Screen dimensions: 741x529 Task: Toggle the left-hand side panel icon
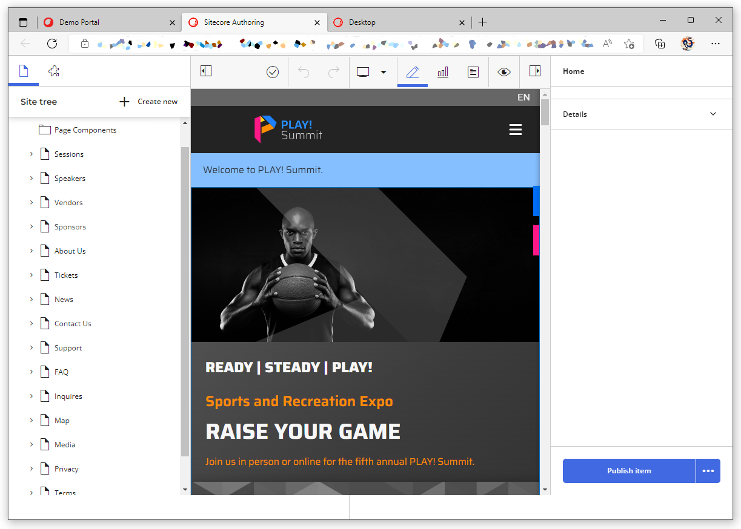[x=206, y=71]
